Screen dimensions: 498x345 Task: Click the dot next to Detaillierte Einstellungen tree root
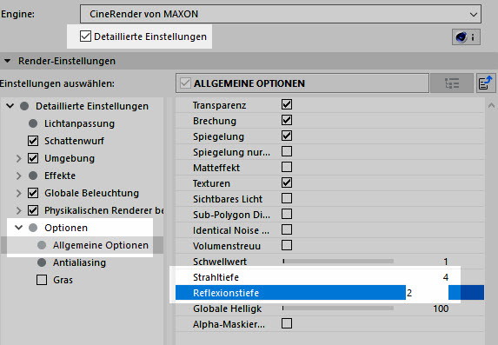click(24, 106)
